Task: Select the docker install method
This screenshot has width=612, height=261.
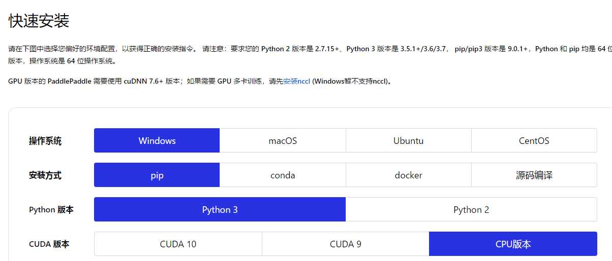Action: pos(408,175)
